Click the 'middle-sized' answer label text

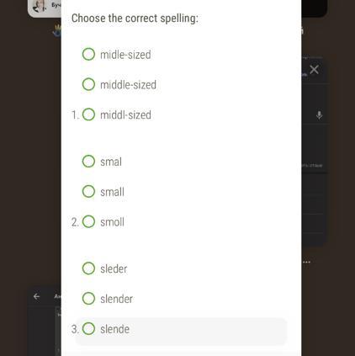pyautogui.click(x=128, y=85)
